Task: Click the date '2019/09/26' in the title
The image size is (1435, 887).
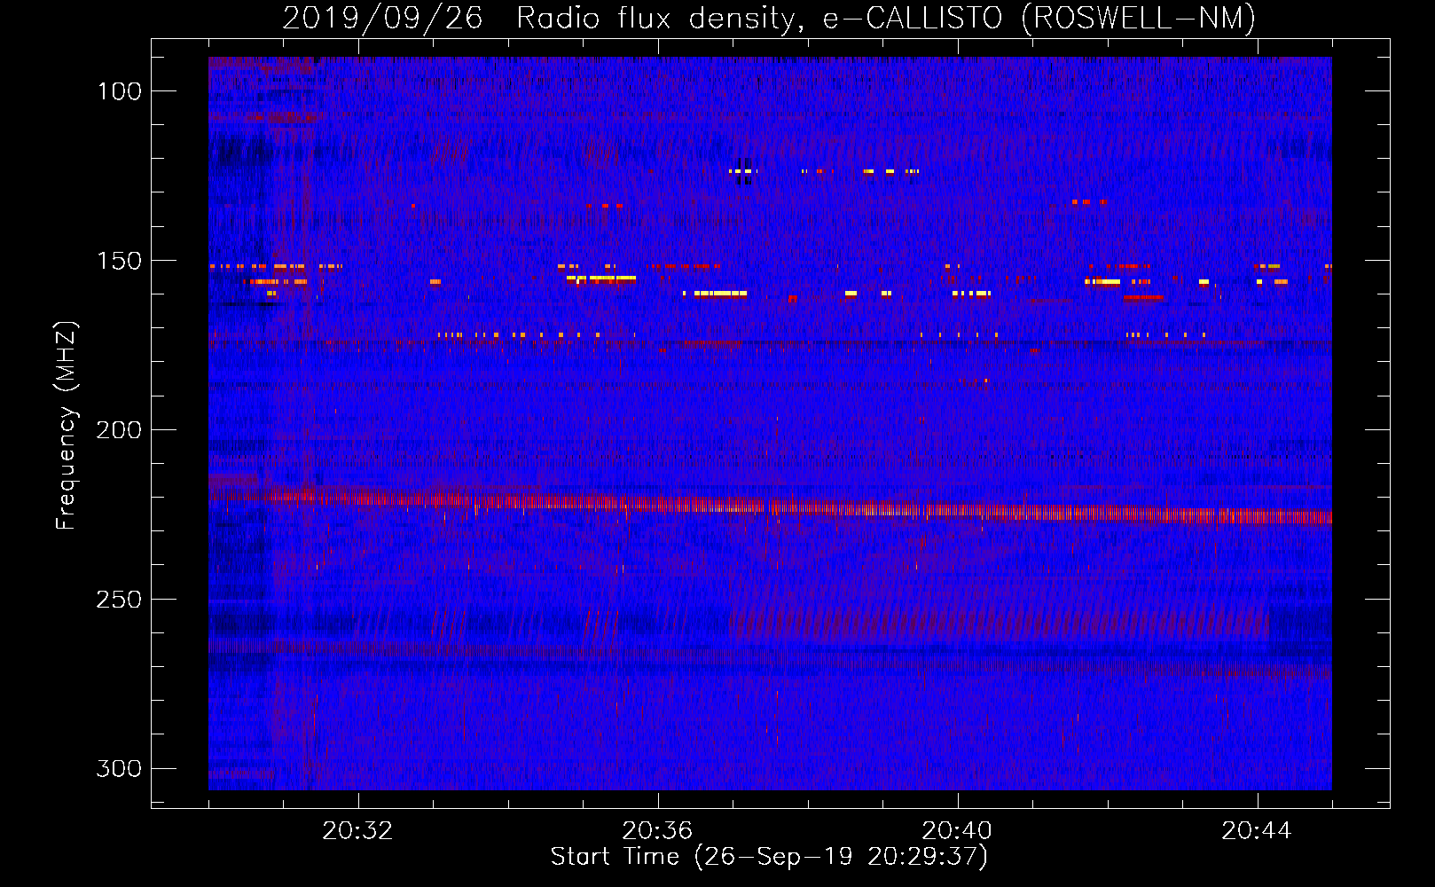Action: 382,19
